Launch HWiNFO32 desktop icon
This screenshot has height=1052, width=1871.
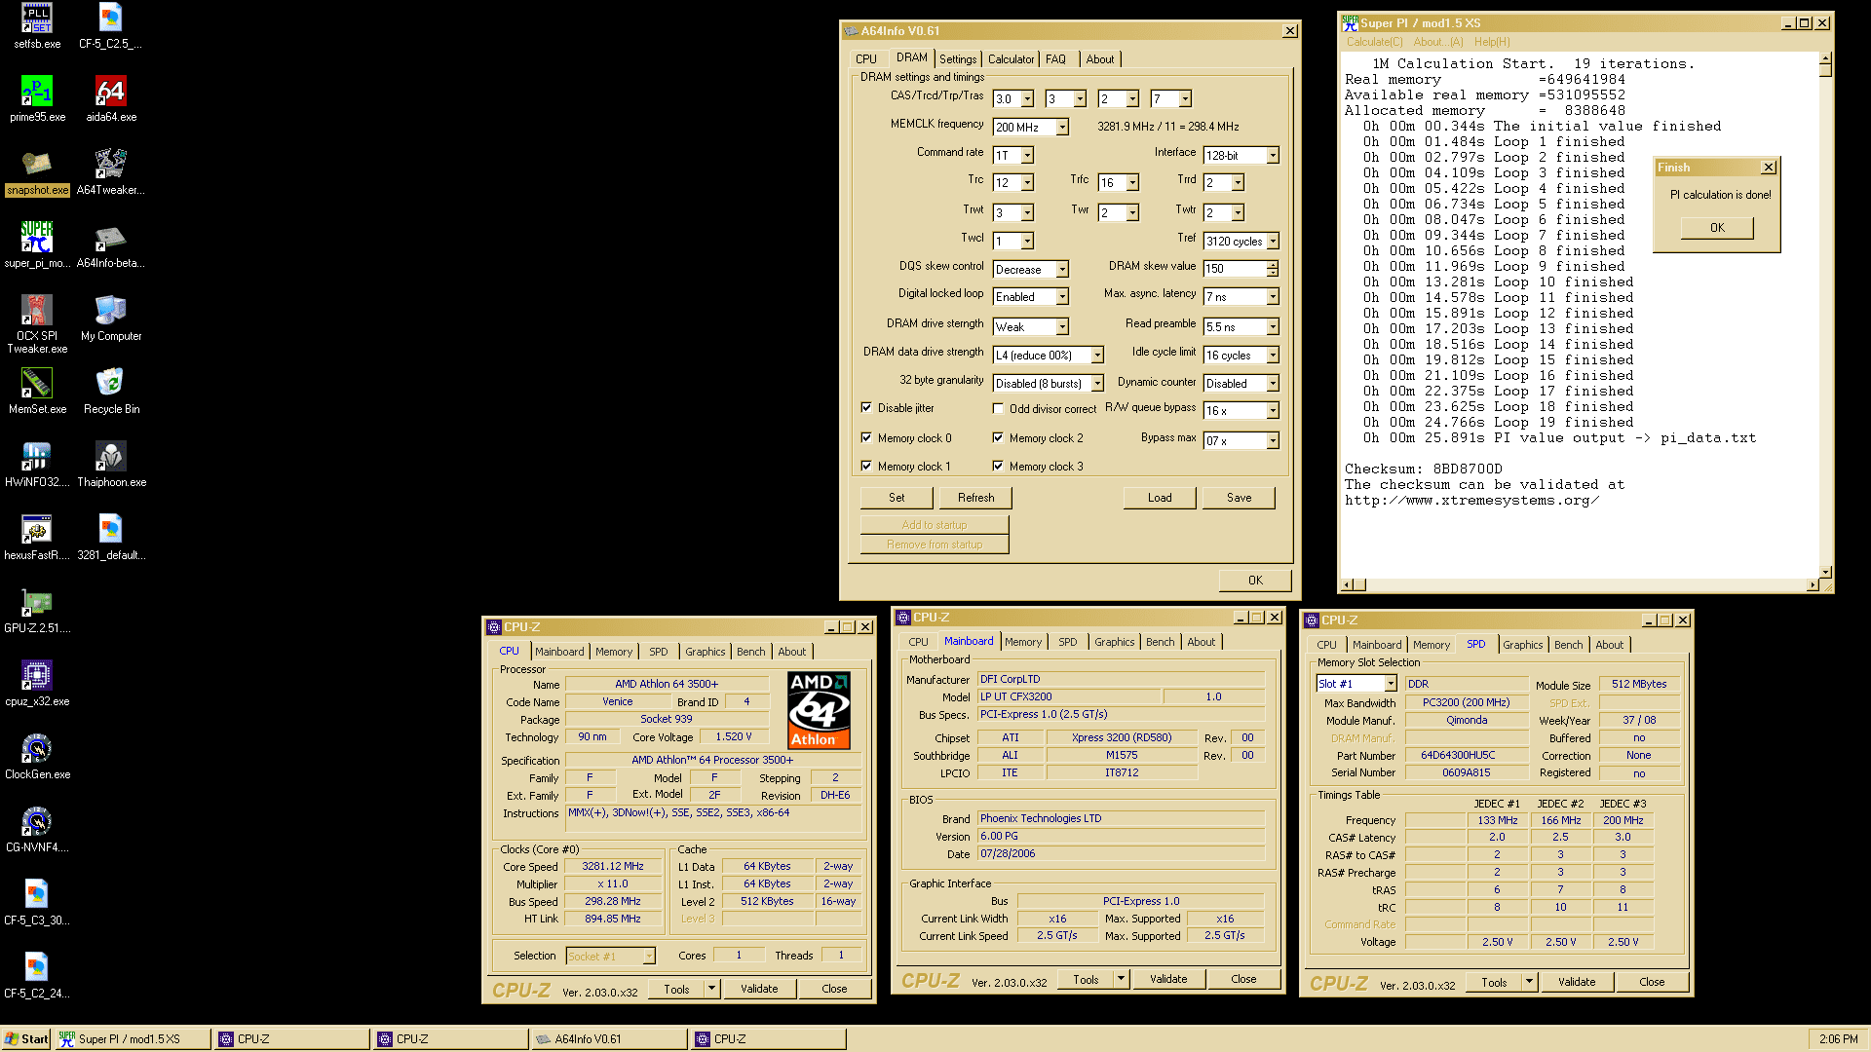coord(37,465)
